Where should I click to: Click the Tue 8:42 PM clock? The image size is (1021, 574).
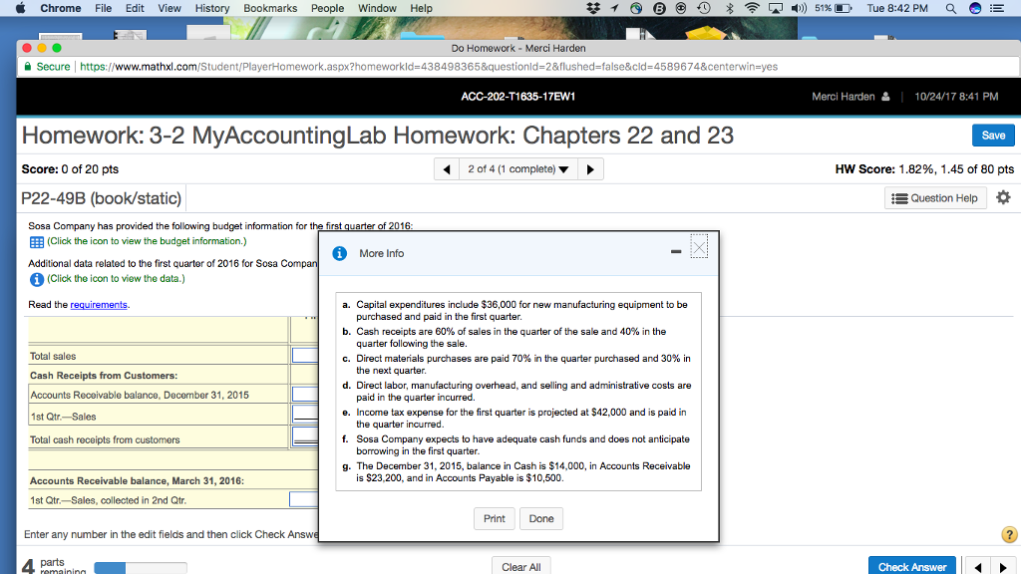pos(897,8)
